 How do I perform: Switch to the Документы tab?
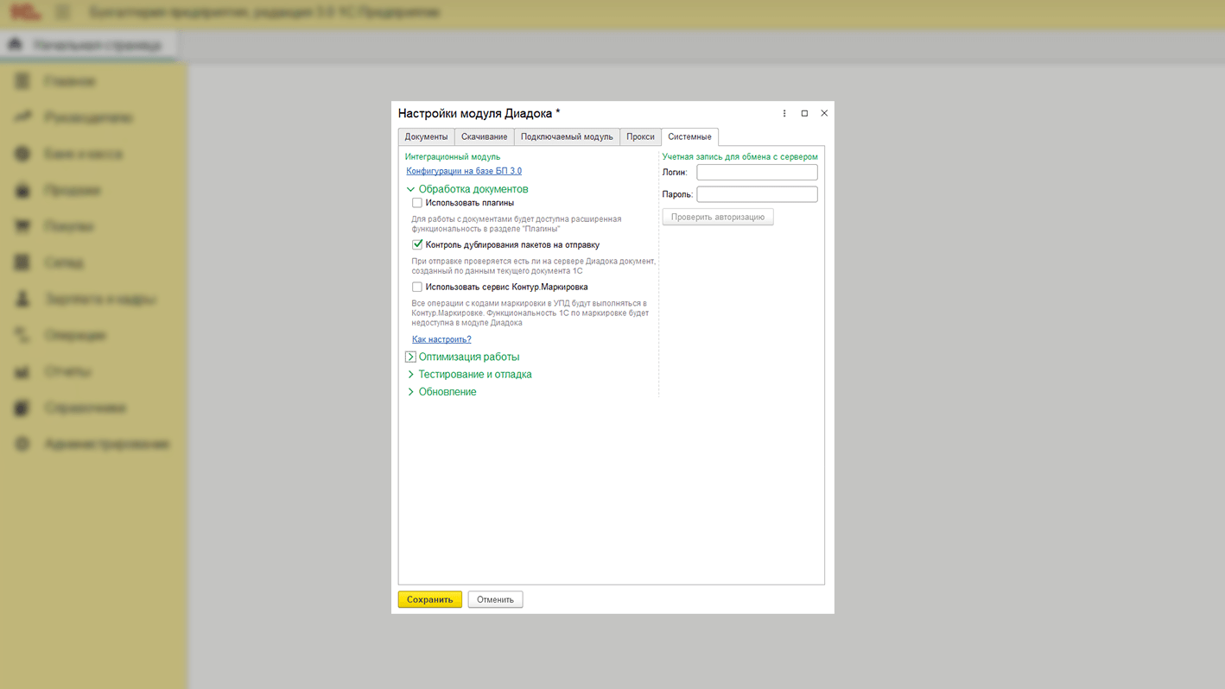click(x=426, y=136)
